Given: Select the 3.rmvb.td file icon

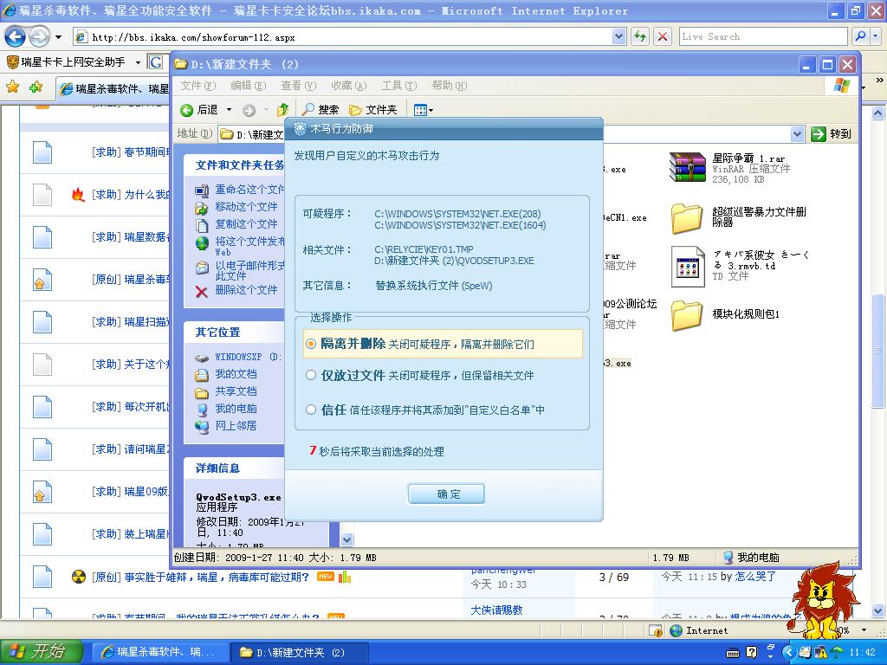Looking at the screenshot, I should click(x=688, y=267).
